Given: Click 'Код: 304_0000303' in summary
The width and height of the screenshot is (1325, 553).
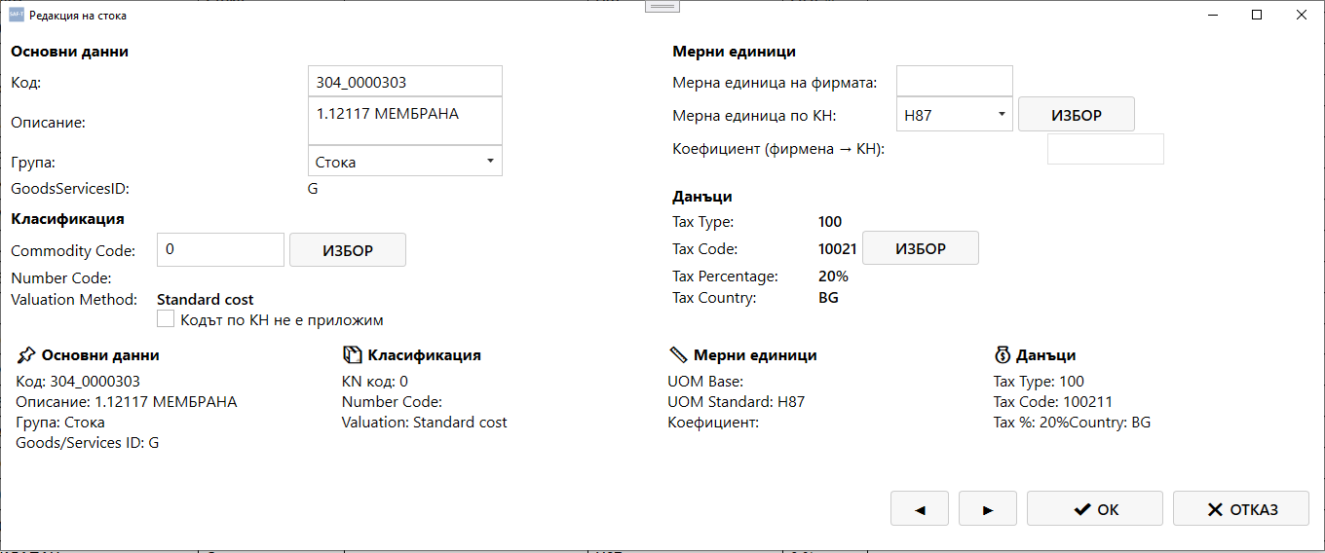Looking at the screenshot, I should point(78,382).
